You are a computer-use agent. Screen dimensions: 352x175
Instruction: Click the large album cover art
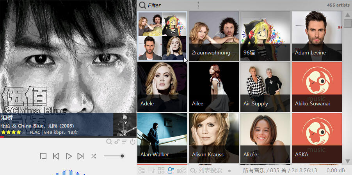(x=68, y=56)
